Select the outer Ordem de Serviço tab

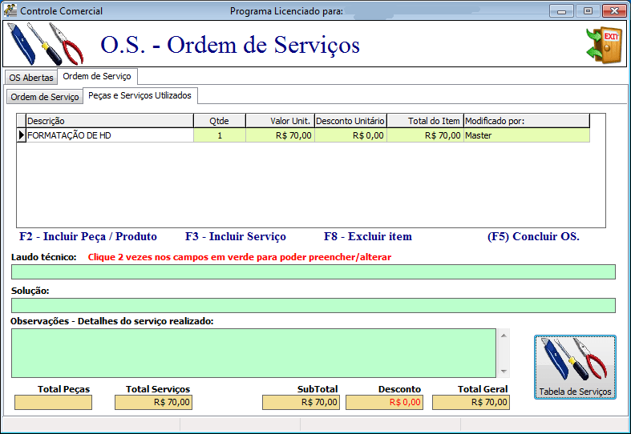(x=97, y=76)
